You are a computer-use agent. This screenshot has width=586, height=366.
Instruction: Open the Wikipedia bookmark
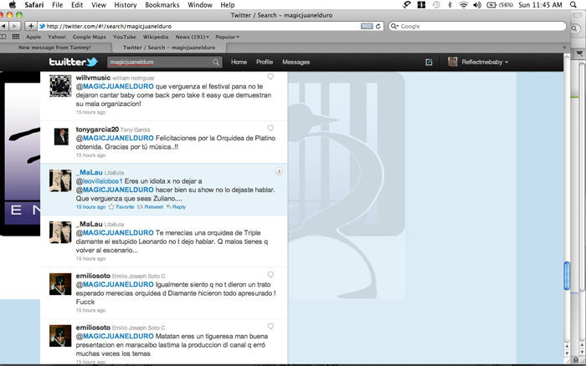(x=156, y=37)
